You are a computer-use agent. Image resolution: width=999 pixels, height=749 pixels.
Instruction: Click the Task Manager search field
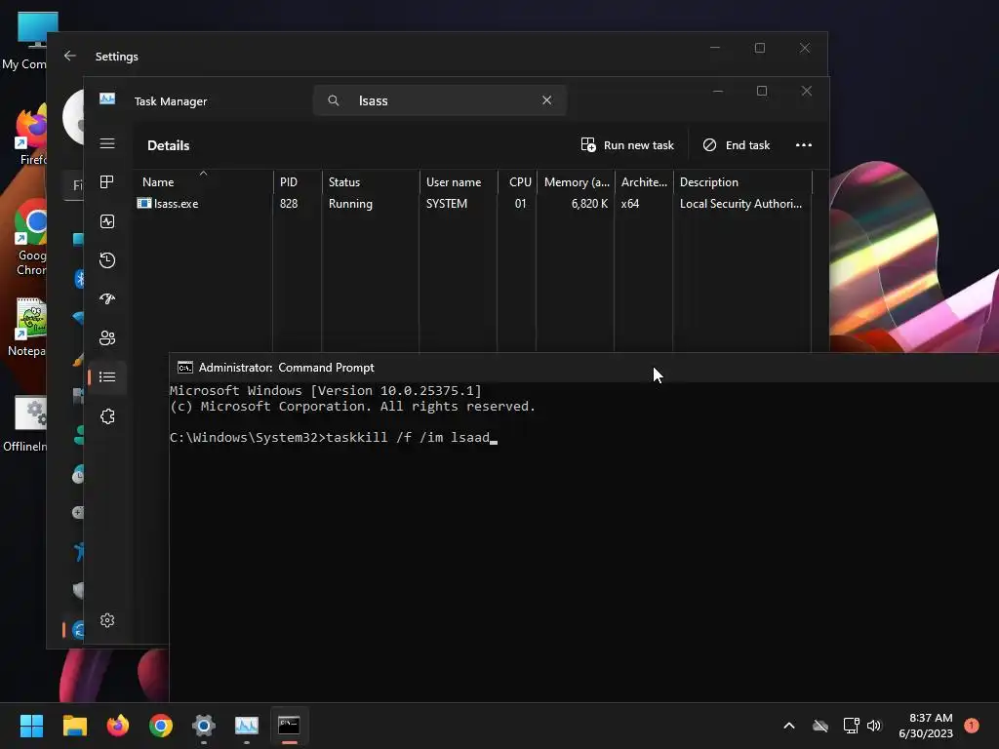[x=440, y=100]
